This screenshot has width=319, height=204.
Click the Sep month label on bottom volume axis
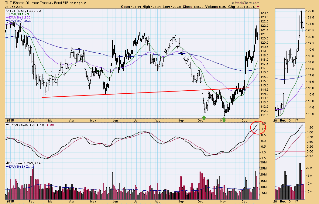tap(181, 201)
